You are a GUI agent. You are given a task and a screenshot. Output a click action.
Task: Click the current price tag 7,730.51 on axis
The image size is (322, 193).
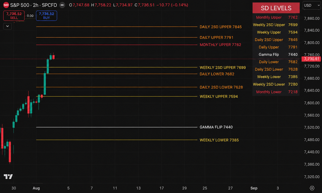pos(311,59)
